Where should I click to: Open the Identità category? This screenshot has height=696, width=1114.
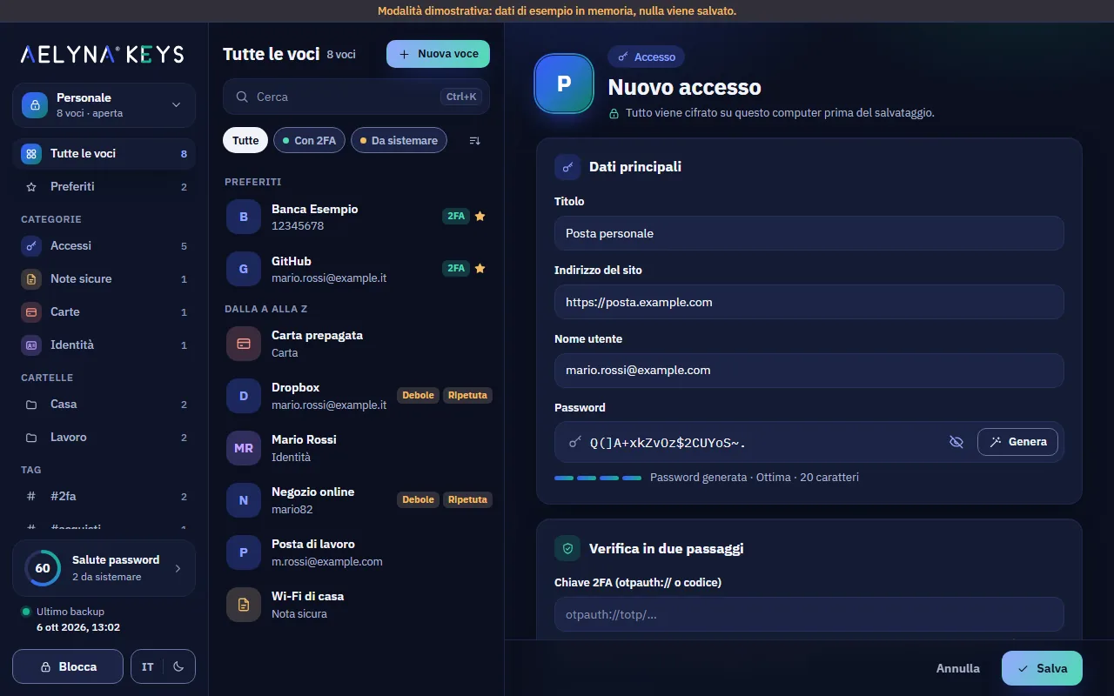point(104,345)
